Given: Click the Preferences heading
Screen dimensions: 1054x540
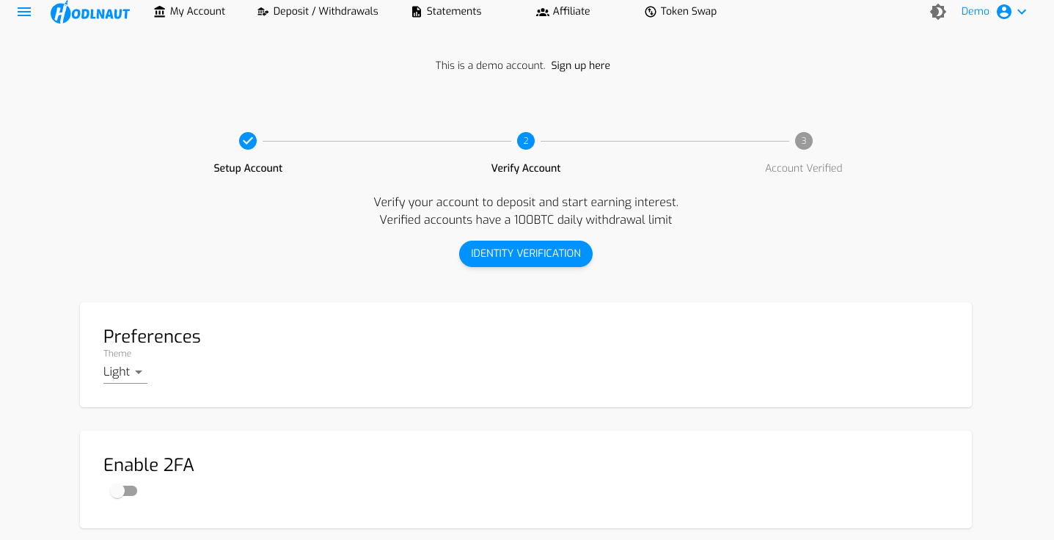Looking at the screenshot, I should tap(152, 336).
